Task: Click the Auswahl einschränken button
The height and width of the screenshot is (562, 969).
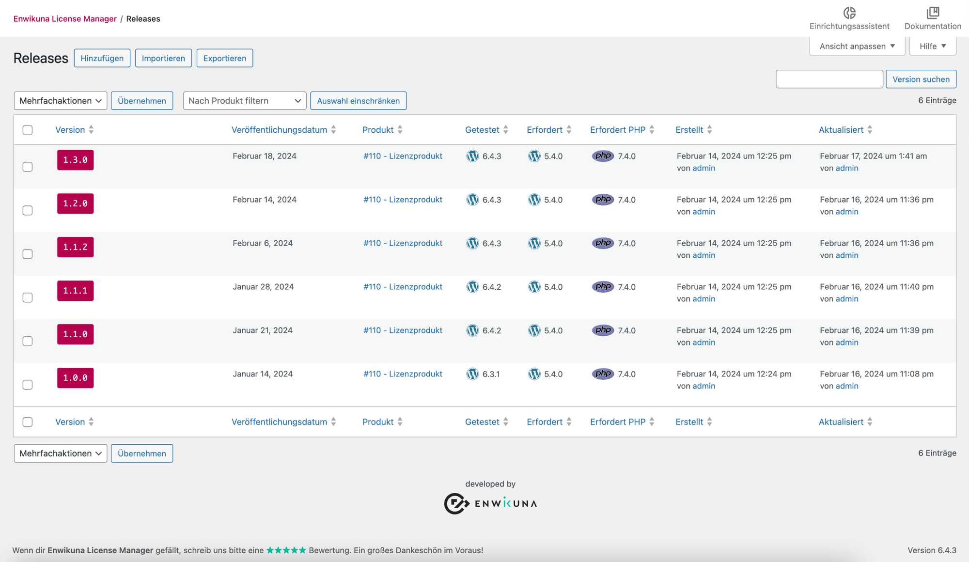Action: (359, 101)
